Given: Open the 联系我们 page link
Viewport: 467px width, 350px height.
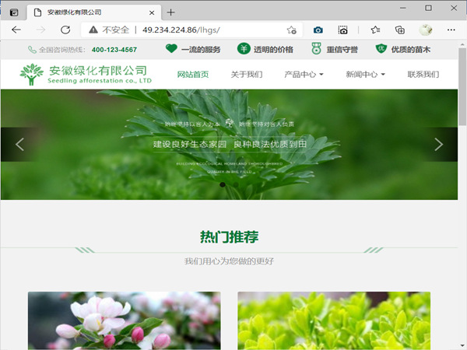Looking at the screenshot, I should 423,75.
